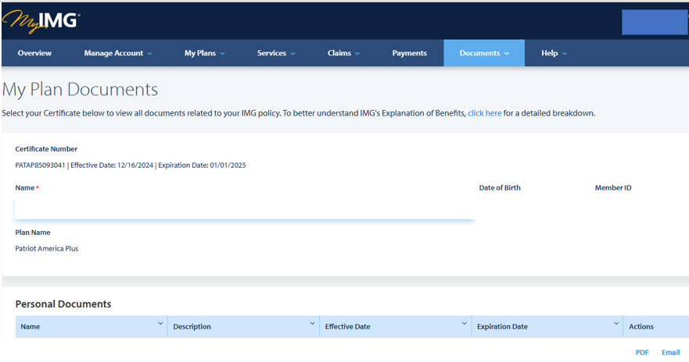Click the blue button in the header

tap(655, 22)
